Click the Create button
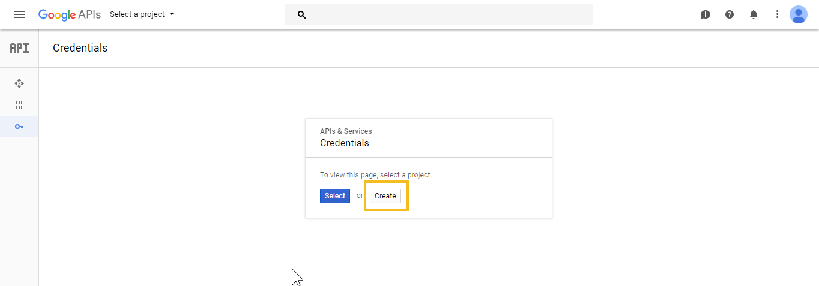 pyautogui.click(x=385, y=196)
